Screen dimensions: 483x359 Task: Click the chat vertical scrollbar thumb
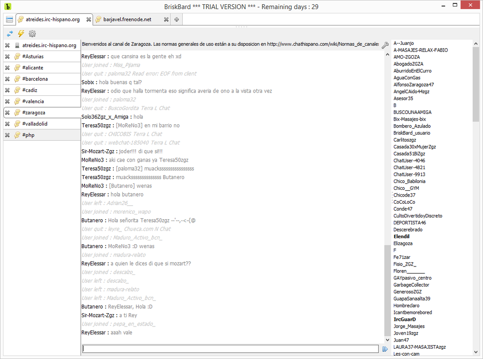[x=387, y=291]
